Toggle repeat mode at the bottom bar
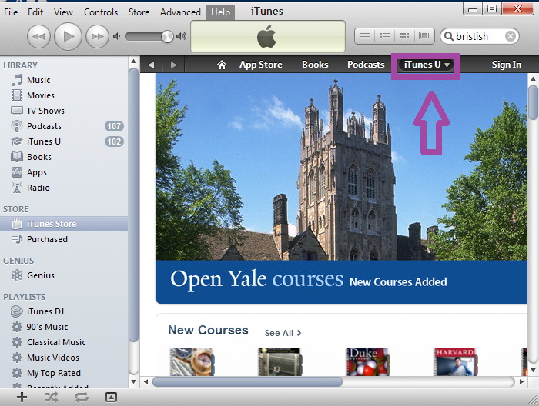The height and width of the screenshot is (406, 539). pyautogui.click(x=82, y=397)
